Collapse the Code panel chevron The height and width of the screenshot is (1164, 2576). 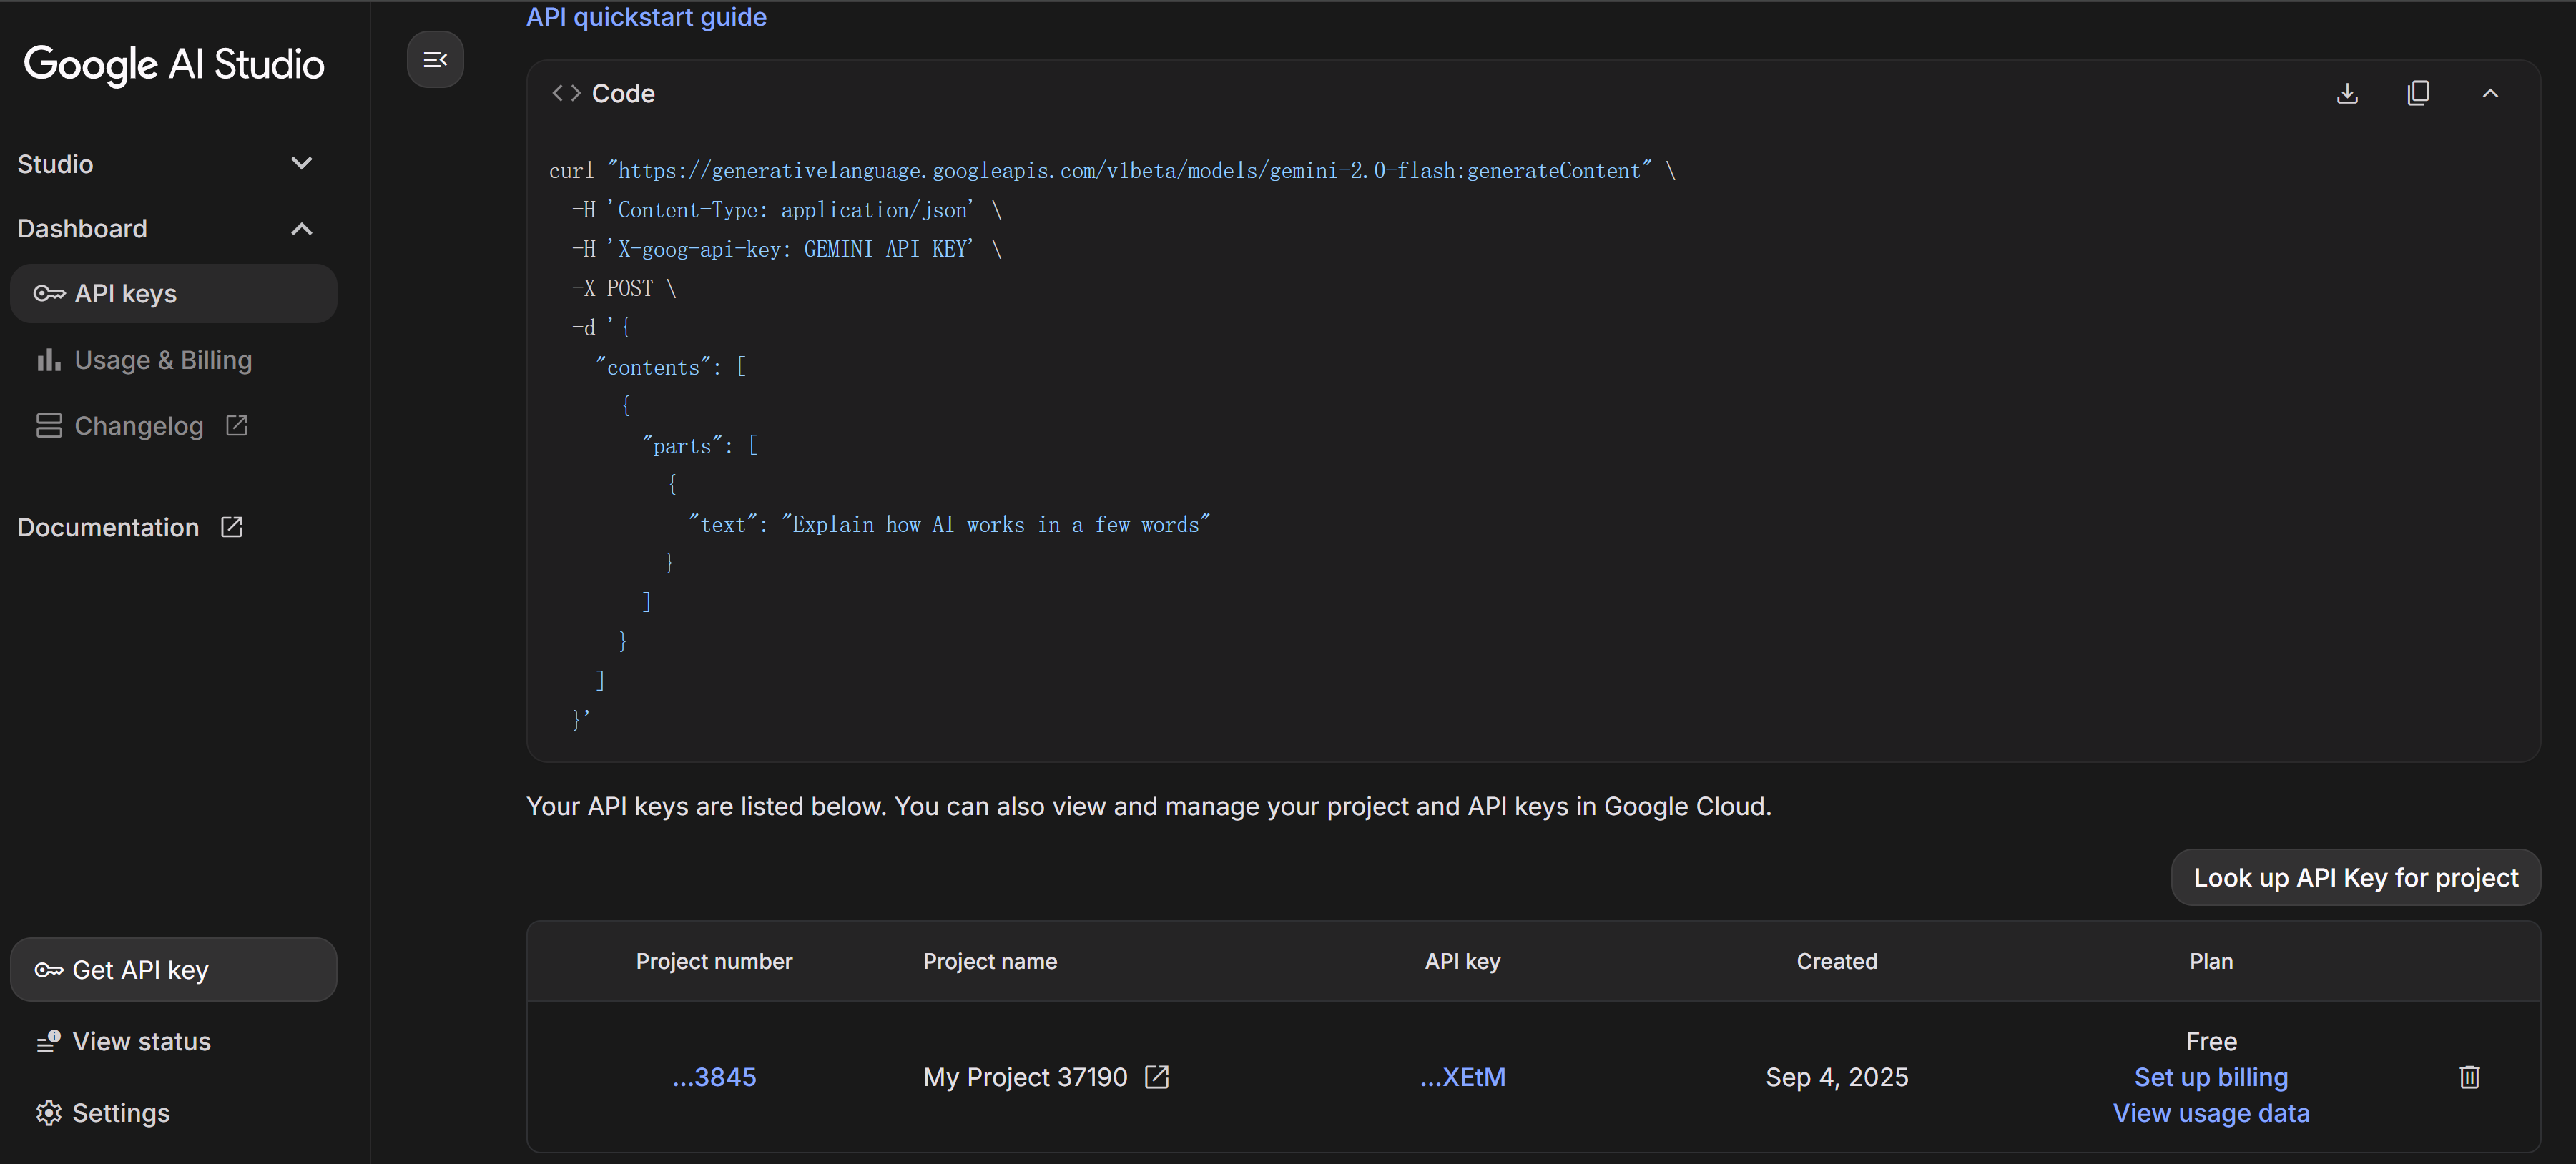2490,93
